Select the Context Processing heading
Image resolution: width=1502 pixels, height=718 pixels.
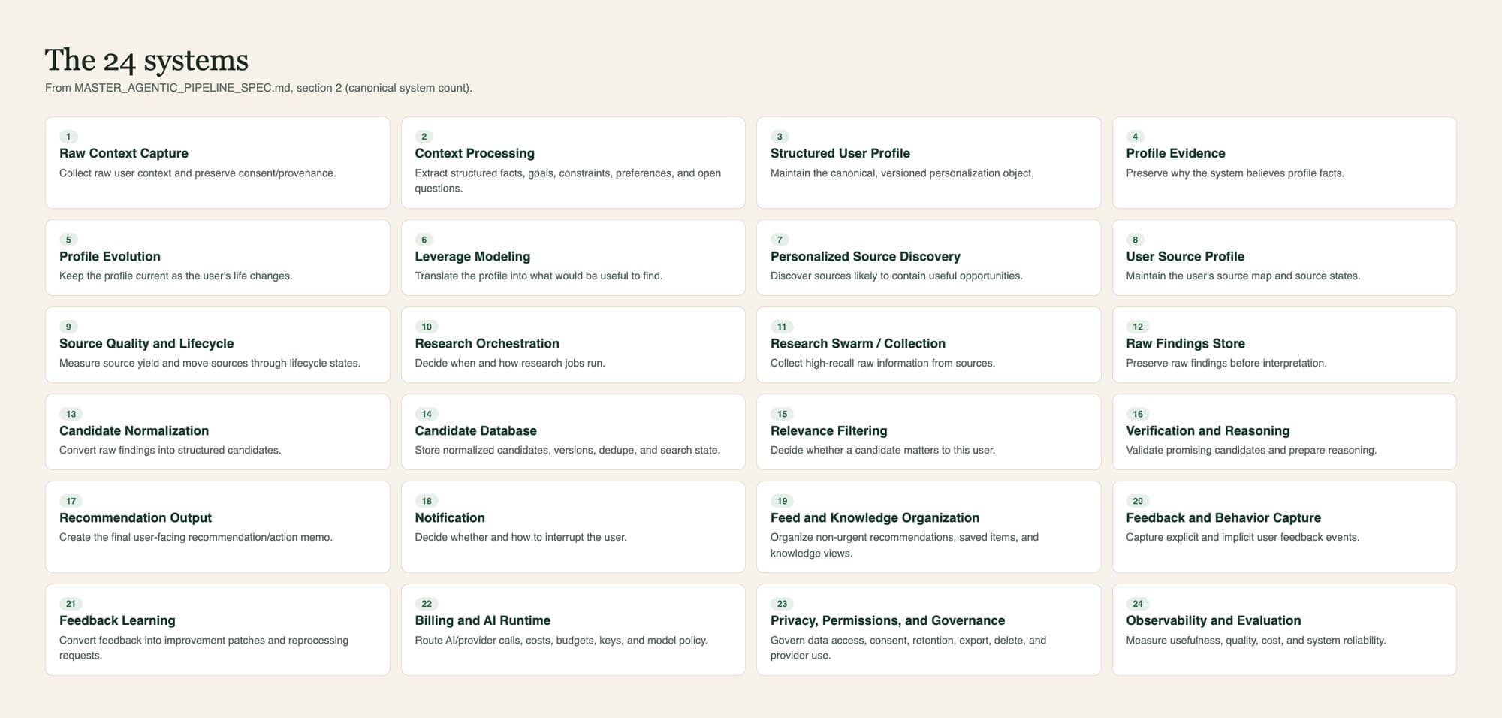[x=475, y=153]
